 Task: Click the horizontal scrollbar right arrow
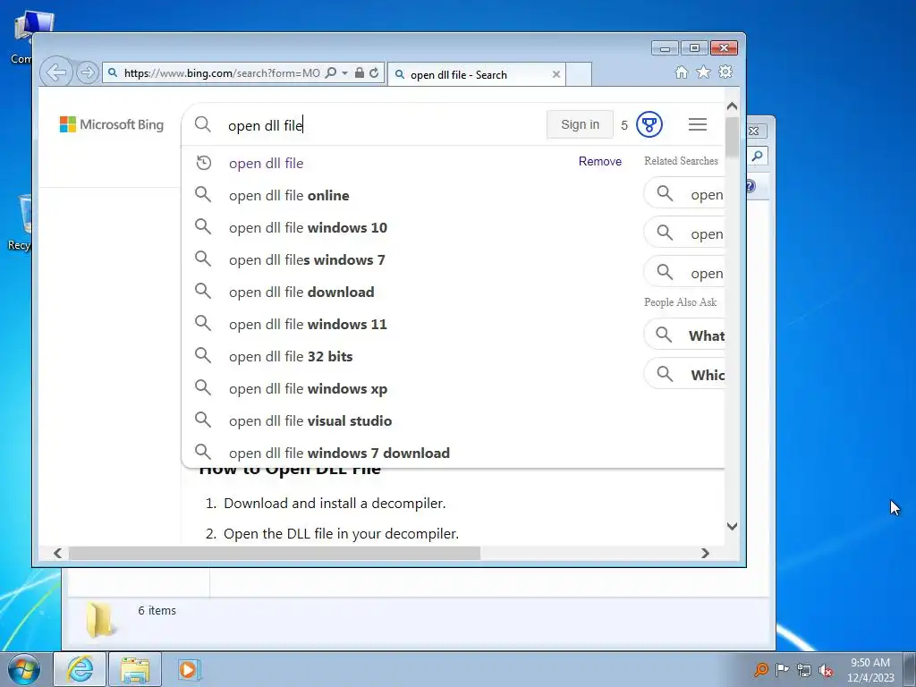click(x=705, y=553)
